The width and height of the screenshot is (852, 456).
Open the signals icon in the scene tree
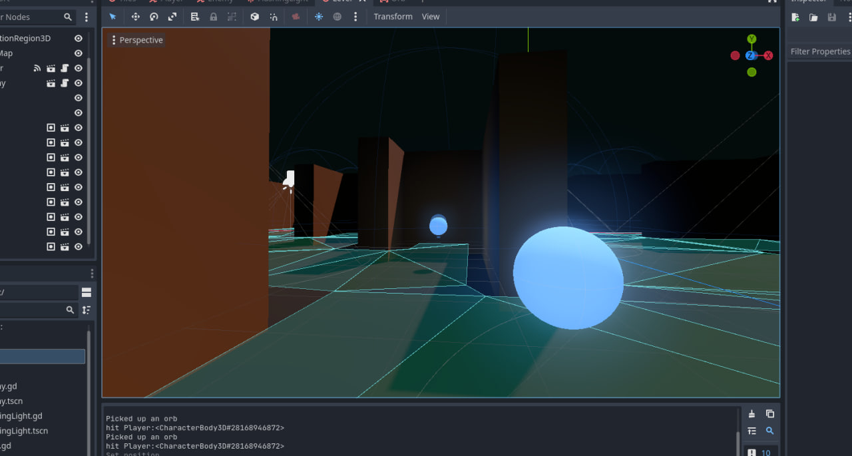tap(37, 68)
